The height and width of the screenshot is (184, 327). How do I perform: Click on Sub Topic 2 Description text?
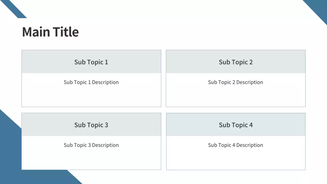(235, 82)
